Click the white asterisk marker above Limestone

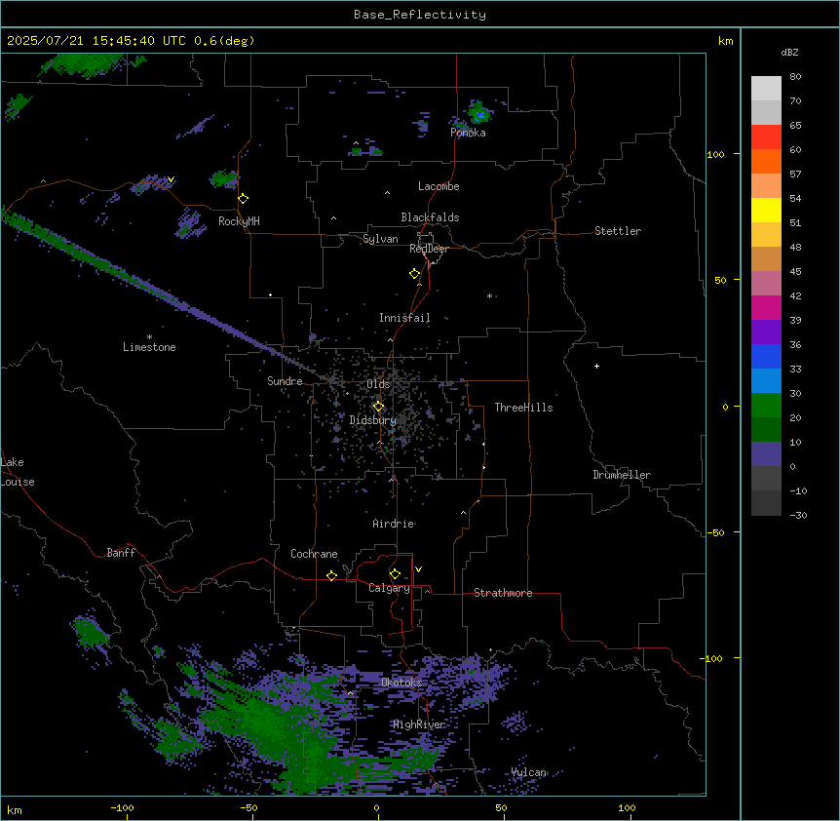[x=149, y=337]
